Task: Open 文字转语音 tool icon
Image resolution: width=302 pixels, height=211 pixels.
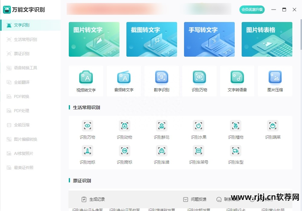Action: [x=237, y=77]
